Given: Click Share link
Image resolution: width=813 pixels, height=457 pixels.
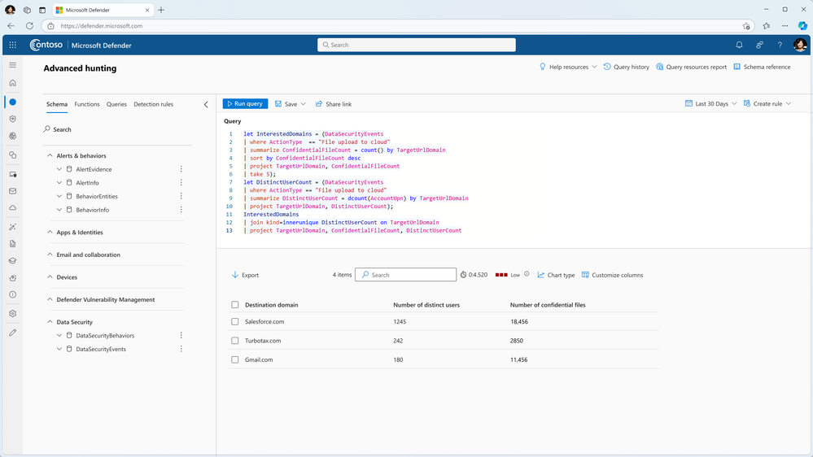Looking at the screenshot, I should pos(334,104).
